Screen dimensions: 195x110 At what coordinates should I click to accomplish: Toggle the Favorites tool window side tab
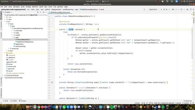click(x=1, y=81)
